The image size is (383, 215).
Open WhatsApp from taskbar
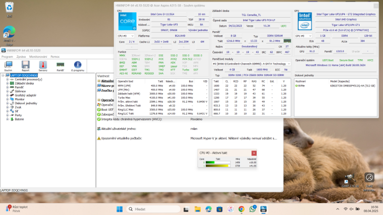[x=253, y=209]
